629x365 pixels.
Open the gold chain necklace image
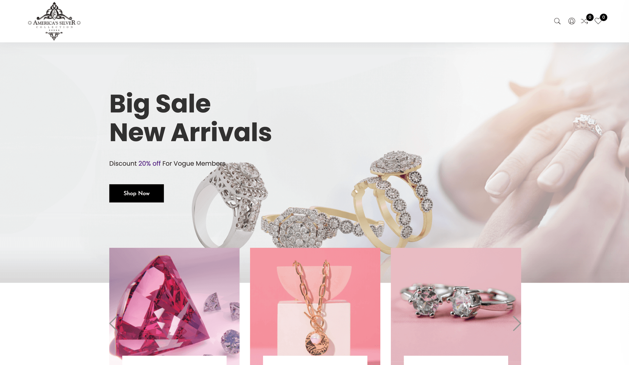315,301
